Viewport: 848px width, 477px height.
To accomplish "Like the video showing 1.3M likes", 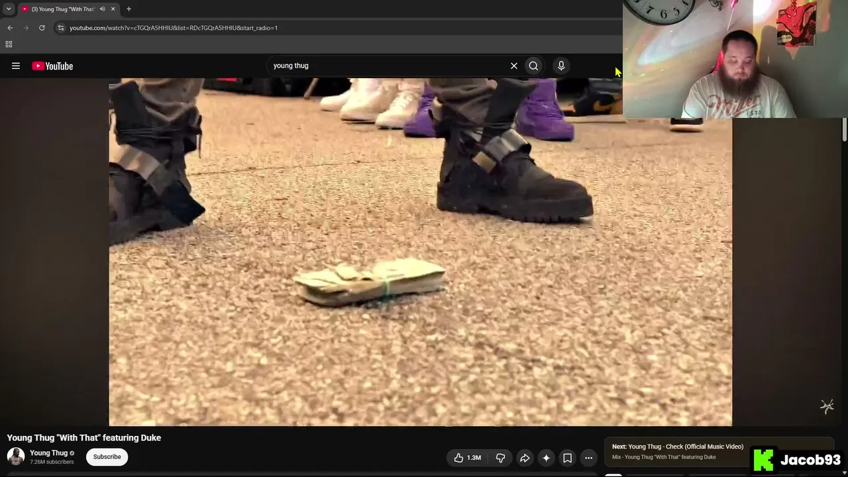I will [467, 458].
